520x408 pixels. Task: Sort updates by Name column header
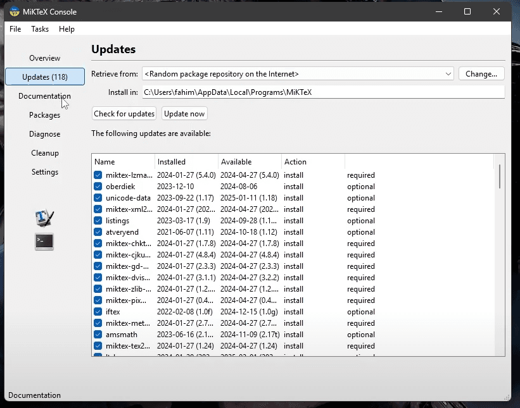(x=123, y=161)
